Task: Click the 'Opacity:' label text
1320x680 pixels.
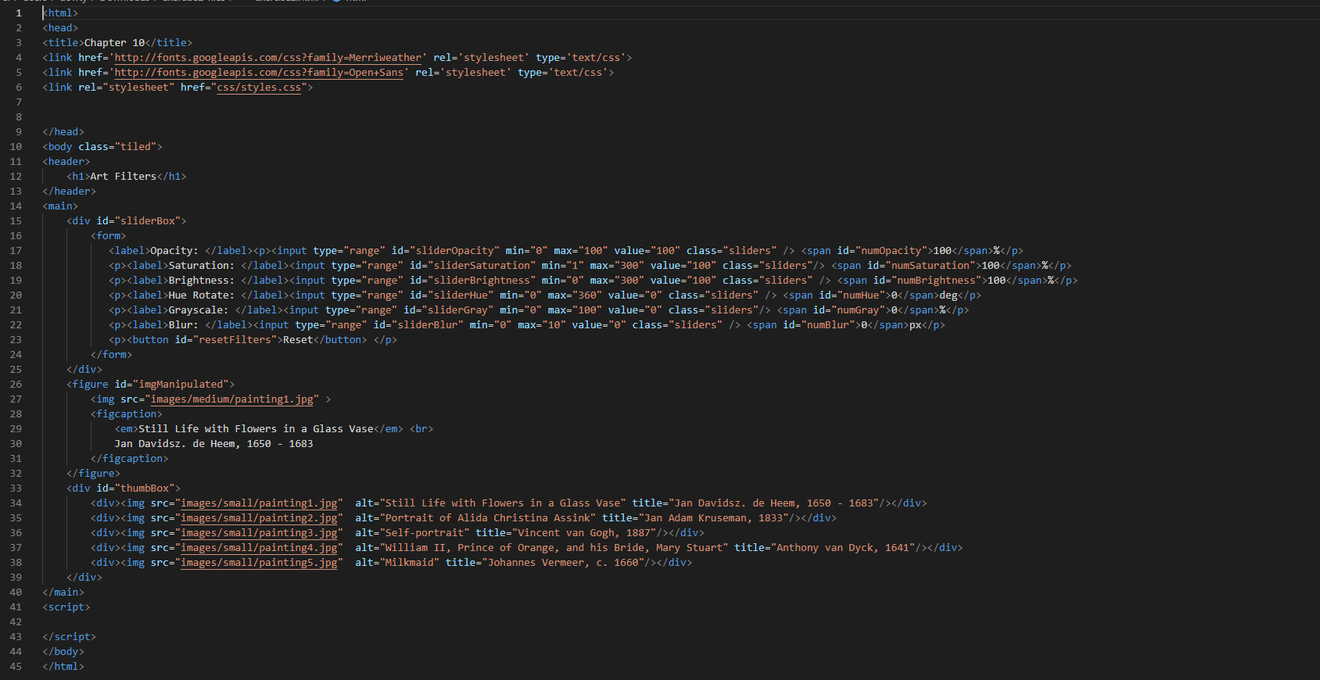Action: [x=174, y=251]
